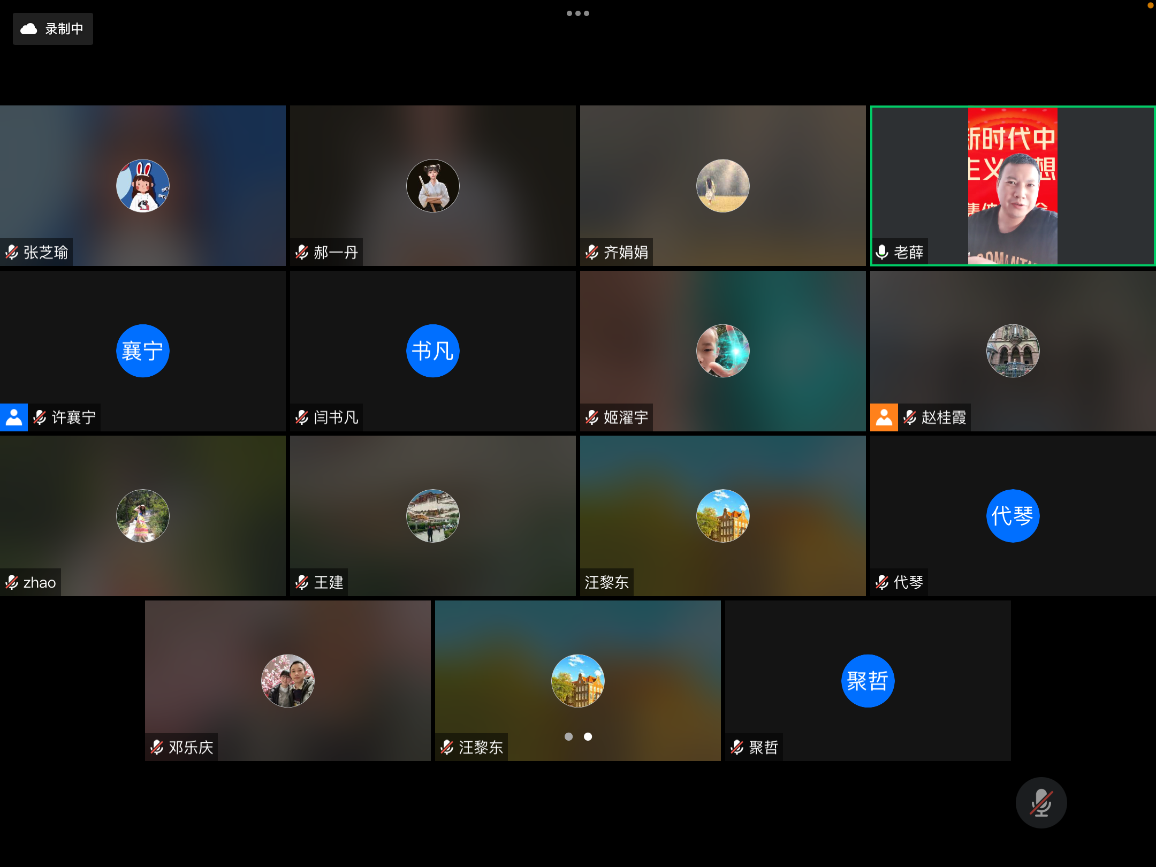Select the second page indicator dot
Screen dimensions: 1156x867
pyautogui.click(x=588, y=737)
